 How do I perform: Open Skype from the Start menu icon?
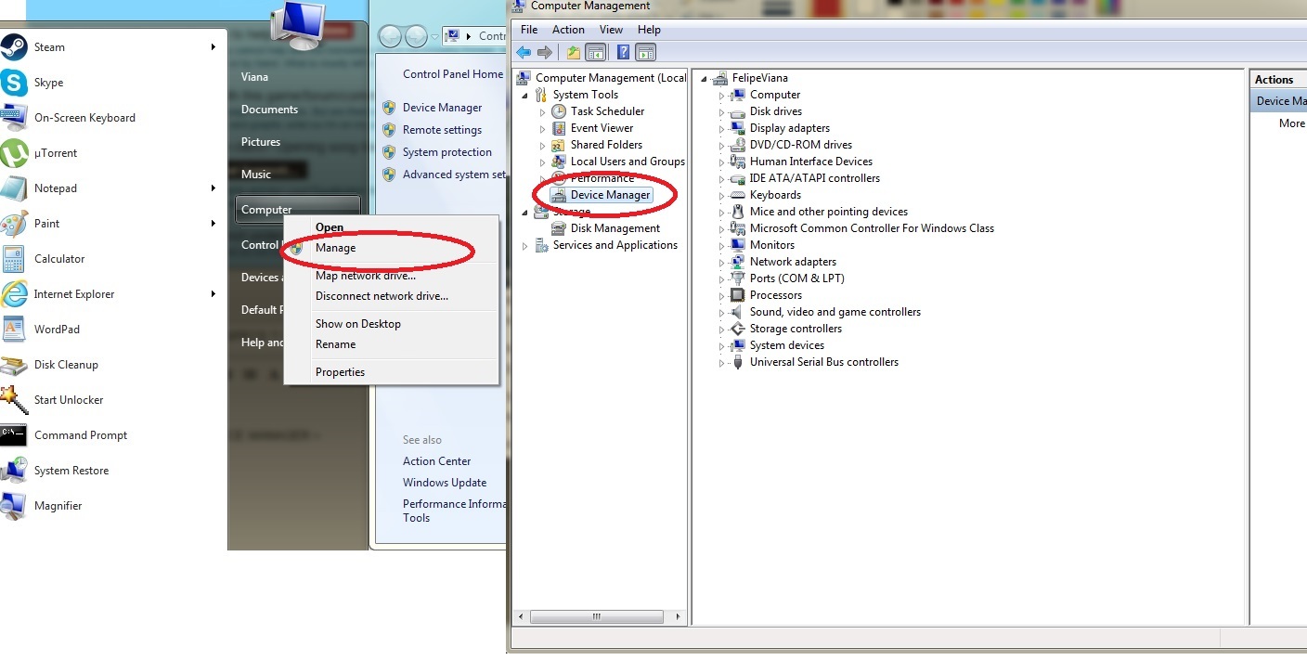click(x=14, y=83)
